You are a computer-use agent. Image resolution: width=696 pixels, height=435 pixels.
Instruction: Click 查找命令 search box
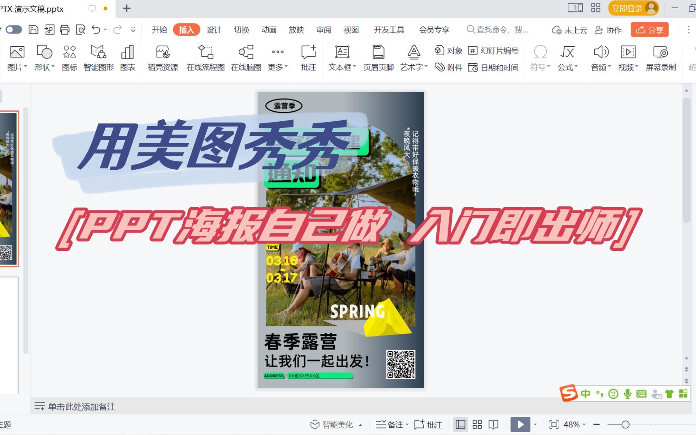(498, 30)
